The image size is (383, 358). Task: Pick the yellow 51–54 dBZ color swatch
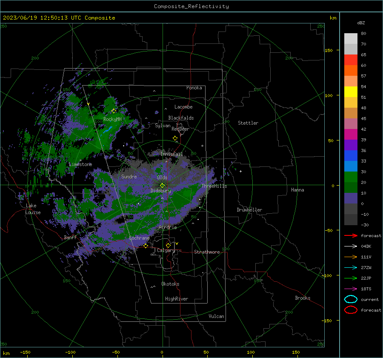(351, 92)
